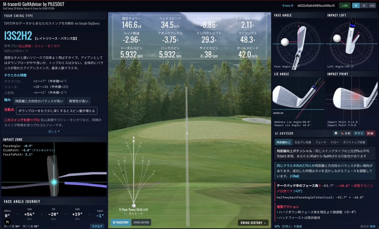This screenshot has width=379, height=229.
Task: Switch advisor to 詳細 detail view
Action: point(370,133)
